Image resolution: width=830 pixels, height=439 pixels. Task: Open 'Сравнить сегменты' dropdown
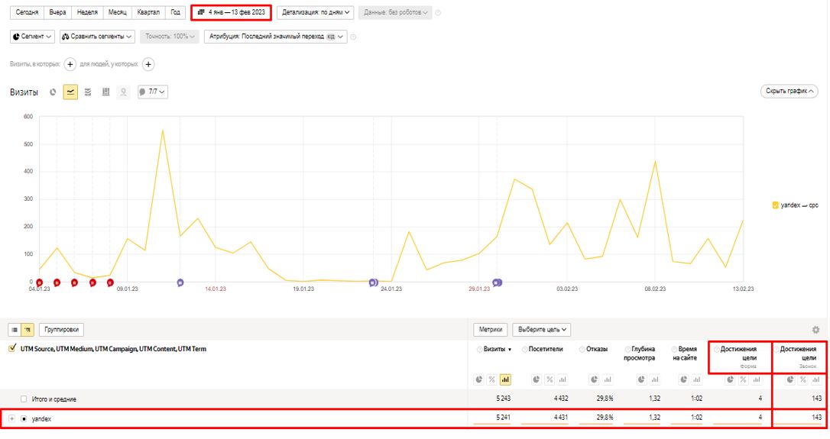tap(97, 37)
